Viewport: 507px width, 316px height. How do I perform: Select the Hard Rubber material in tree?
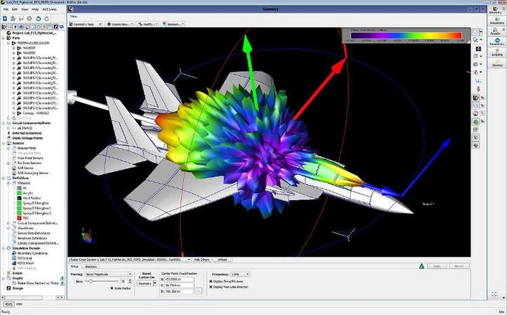coord(29,196)
